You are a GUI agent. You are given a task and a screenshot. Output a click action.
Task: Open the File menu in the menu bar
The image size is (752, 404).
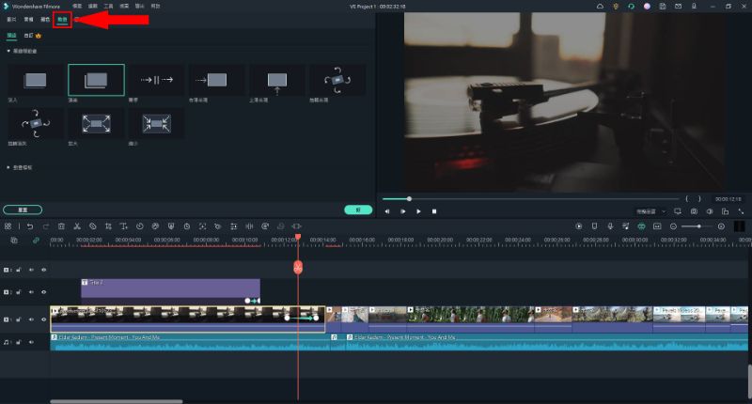(x=77, y=7)
